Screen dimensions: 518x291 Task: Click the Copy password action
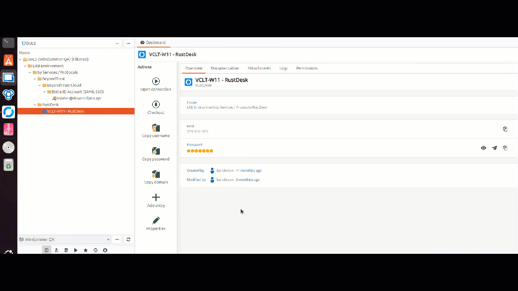pyautogui.click(x=156, y=151)
